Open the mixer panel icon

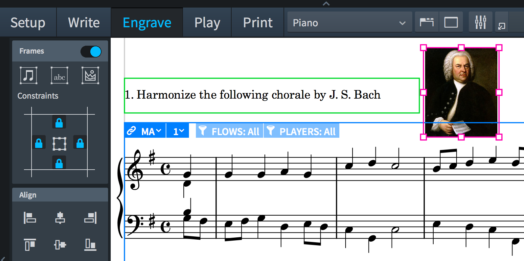[x=480, y=22]
